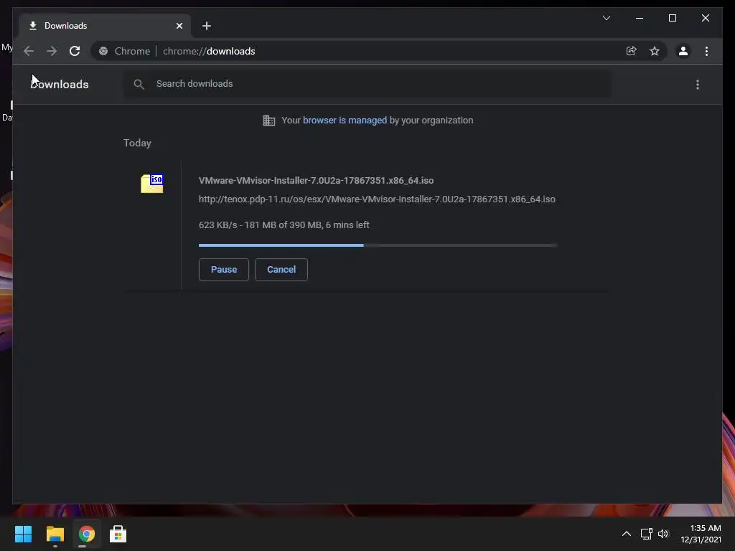Select the Downloads tab
Screen dimensions: 735x551
click(105, 26)
